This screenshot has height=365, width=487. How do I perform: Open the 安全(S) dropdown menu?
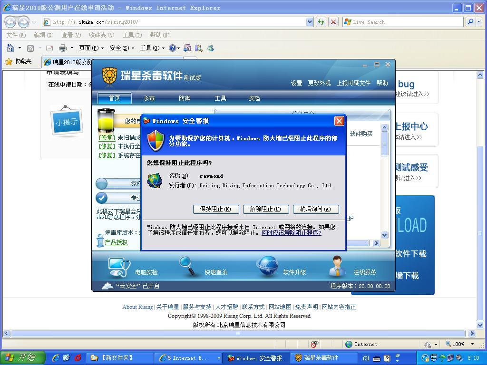click(x=122, y=48)
